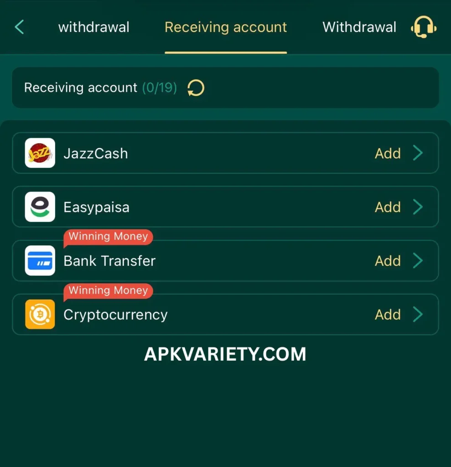Tap the back arrow icon
This screenshot has width=451, height=467.
tap(19, 27)
